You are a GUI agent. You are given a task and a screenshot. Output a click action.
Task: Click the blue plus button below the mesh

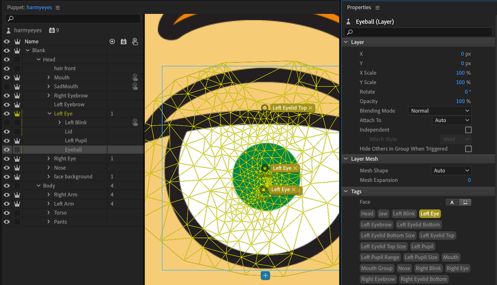[265, 276]
